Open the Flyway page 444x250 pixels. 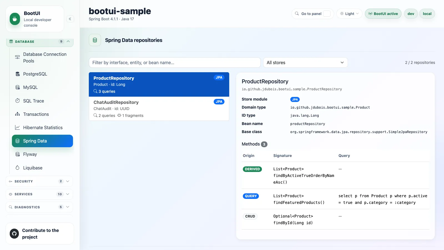(x=42, y=154)
